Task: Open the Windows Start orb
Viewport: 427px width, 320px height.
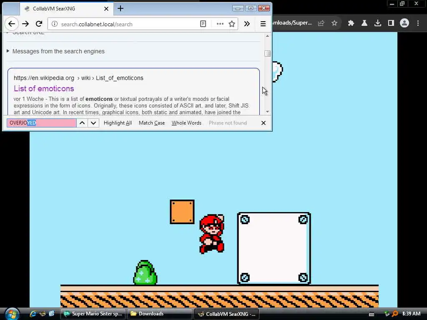Action: pos(12,314)
